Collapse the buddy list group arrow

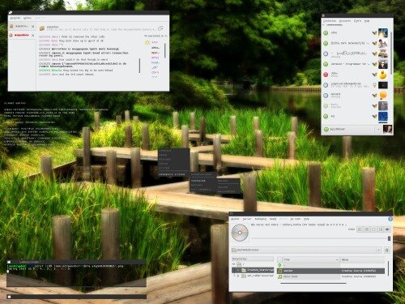click(x=324, y=25)
